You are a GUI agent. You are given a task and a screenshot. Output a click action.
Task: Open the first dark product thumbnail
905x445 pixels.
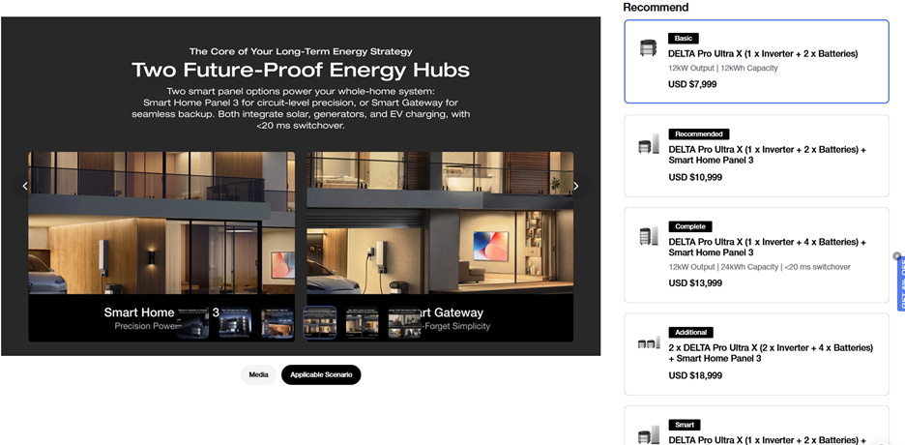(192, 323)
